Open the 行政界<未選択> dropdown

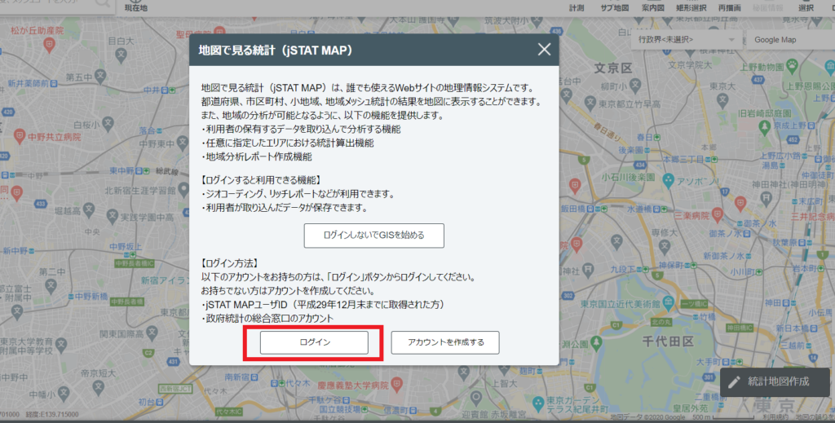click(x=687, y=40)
